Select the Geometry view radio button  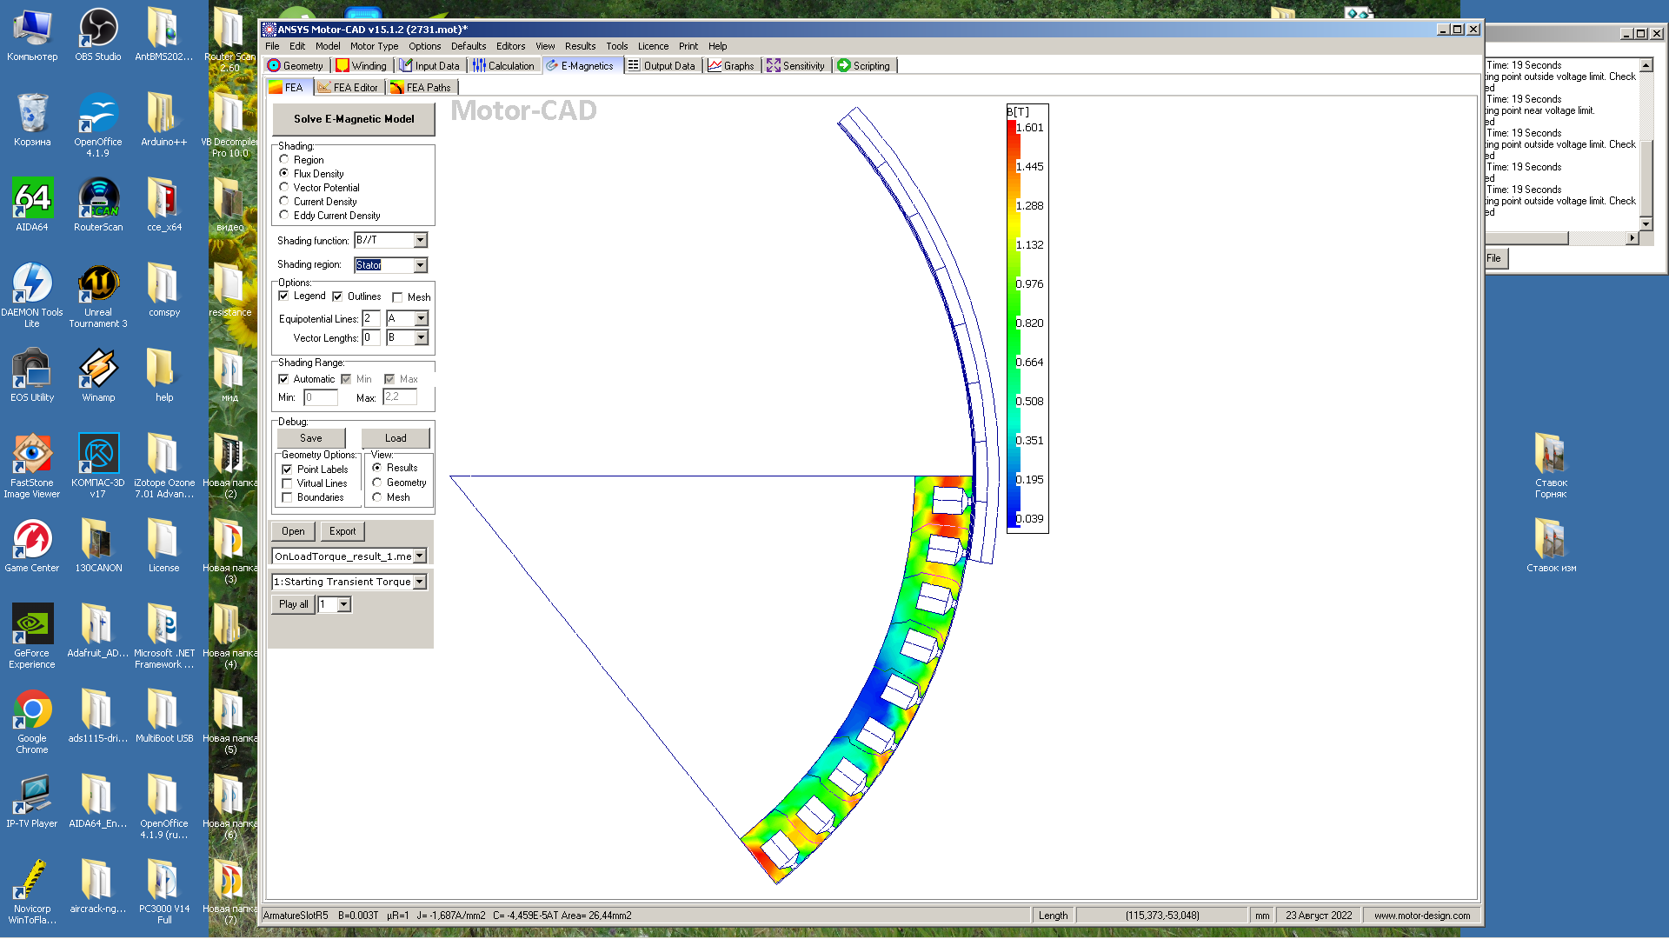click(377, 483)
